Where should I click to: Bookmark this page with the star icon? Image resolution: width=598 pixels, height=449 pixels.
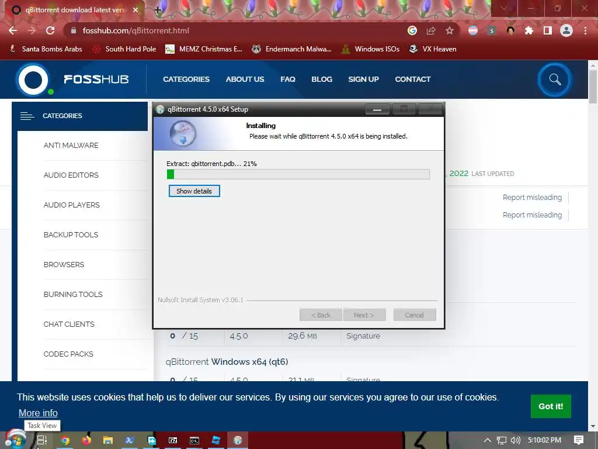click(450, 30)
